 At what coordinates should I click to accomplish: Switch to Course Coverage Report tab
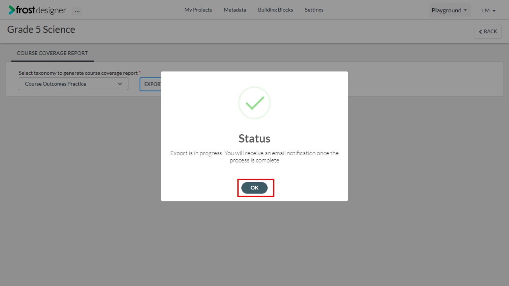[52, 53]
